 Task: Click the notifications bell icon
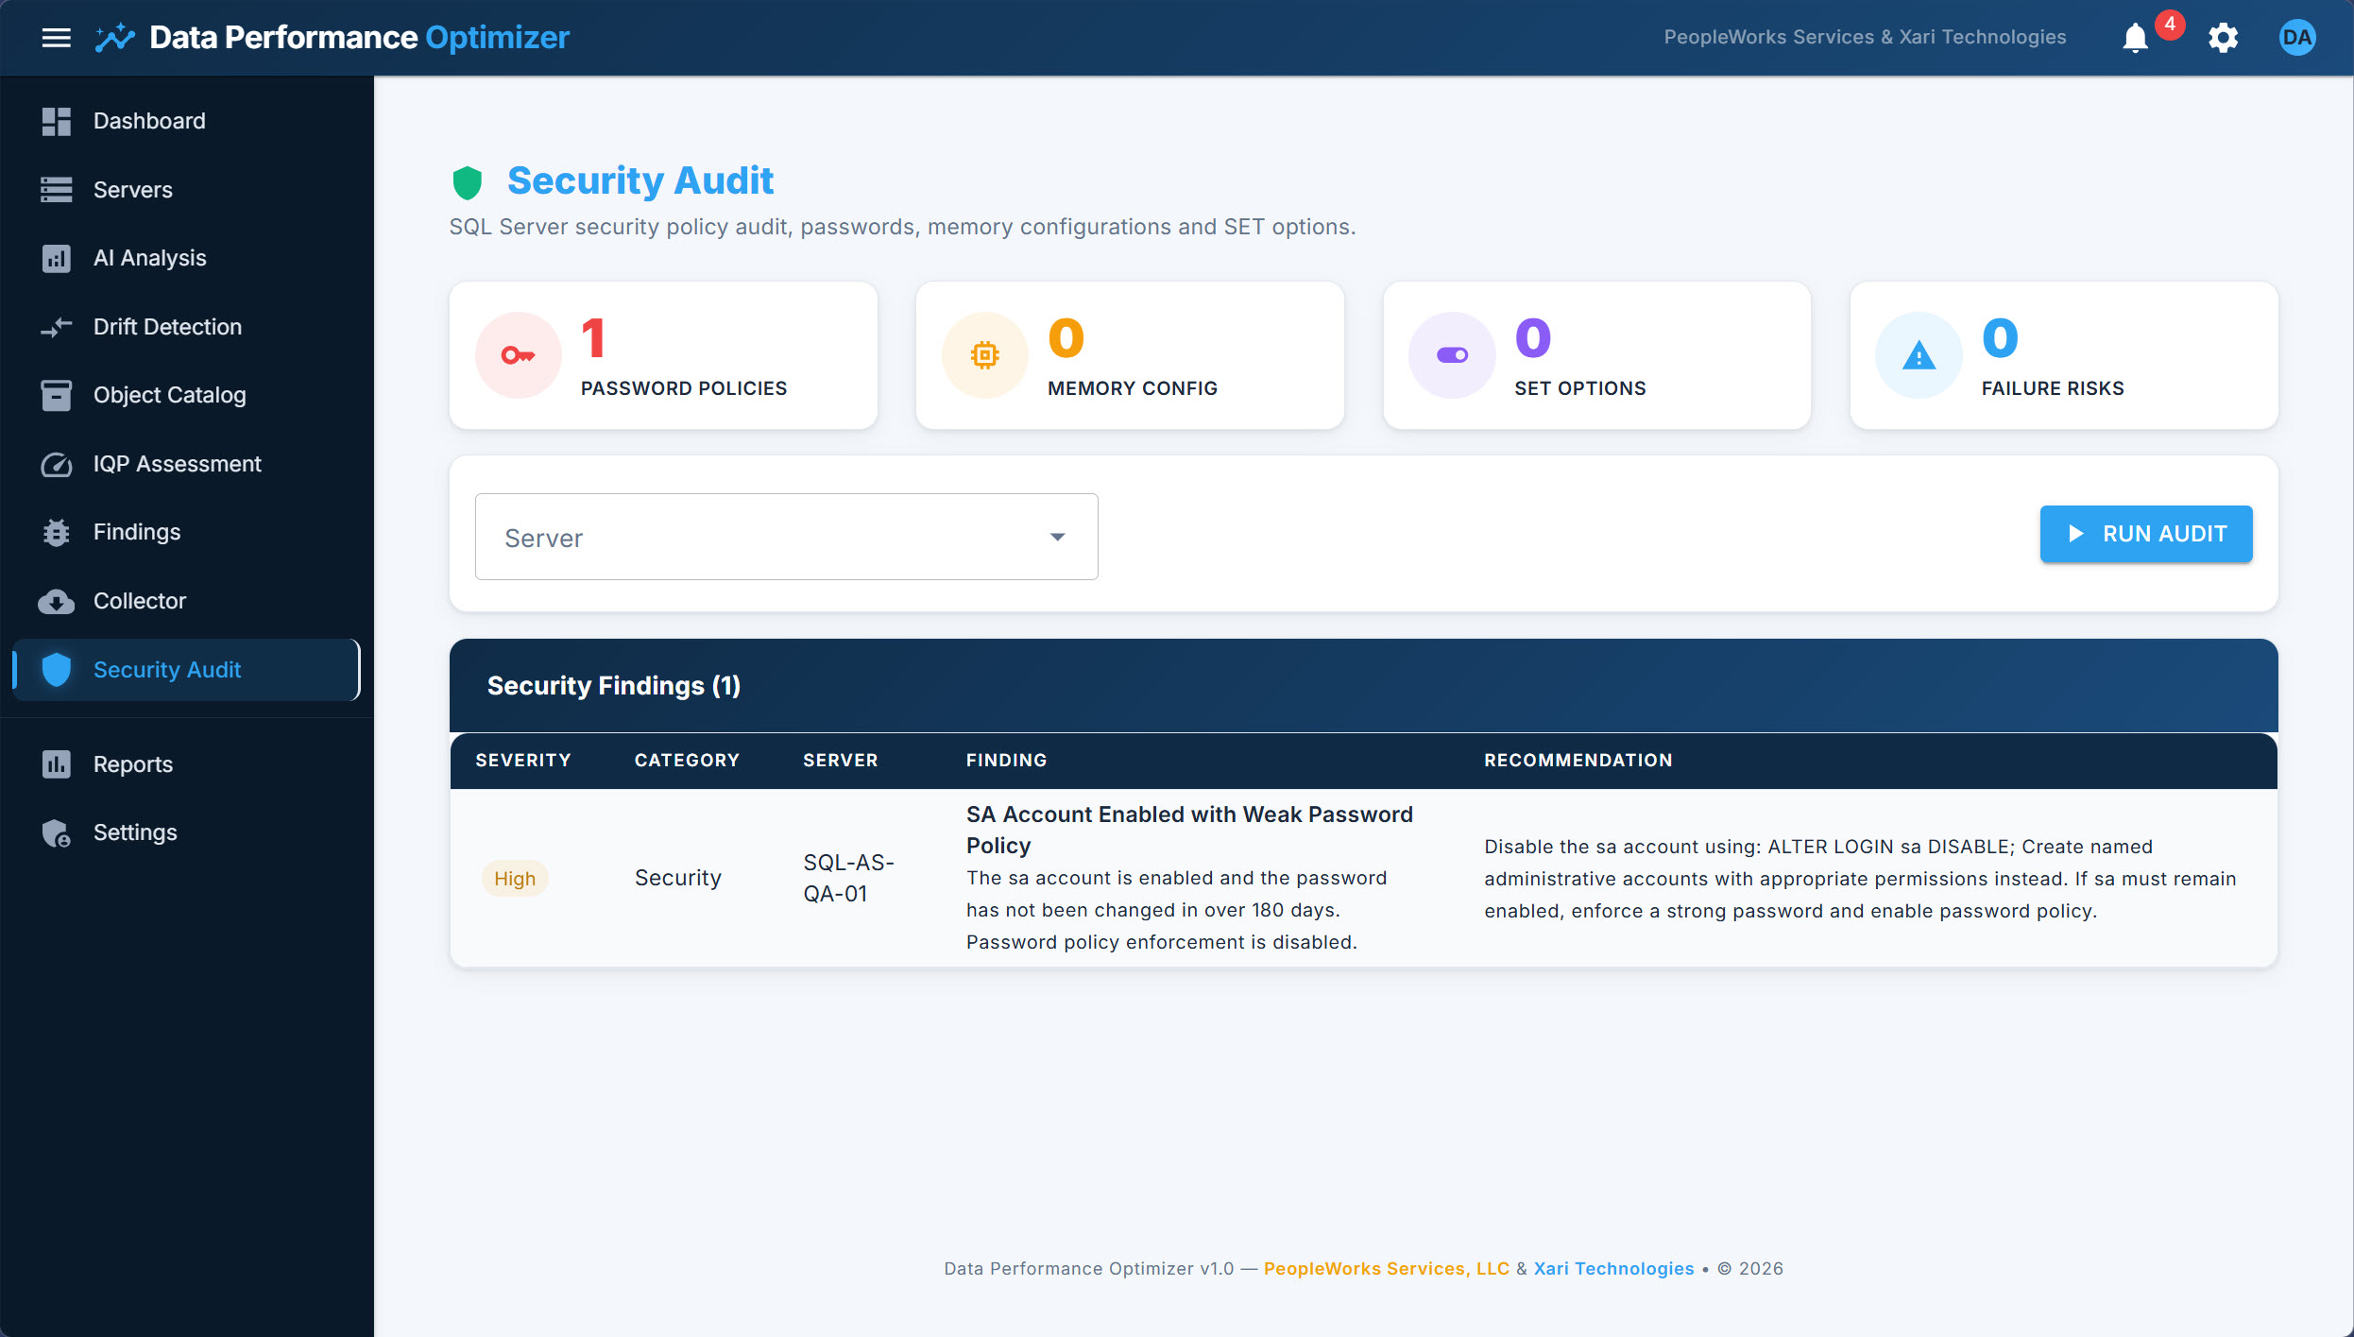pyautogui.click(x=2135, y=38)
